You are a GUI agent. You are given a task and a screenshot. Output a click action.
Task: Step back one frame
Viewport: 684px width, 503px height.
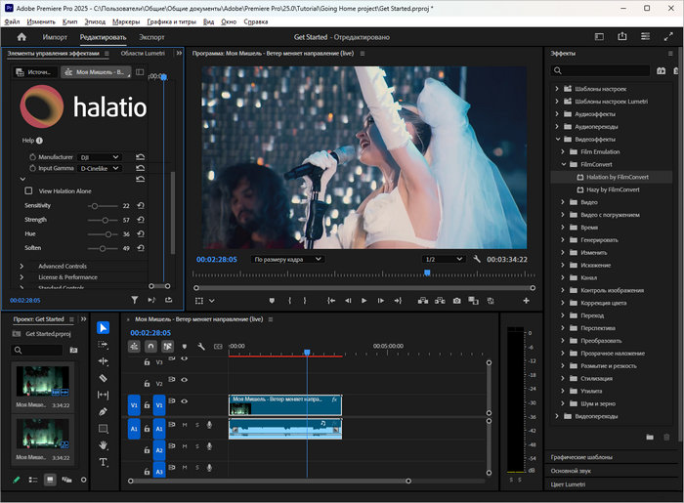click(348, 301)
